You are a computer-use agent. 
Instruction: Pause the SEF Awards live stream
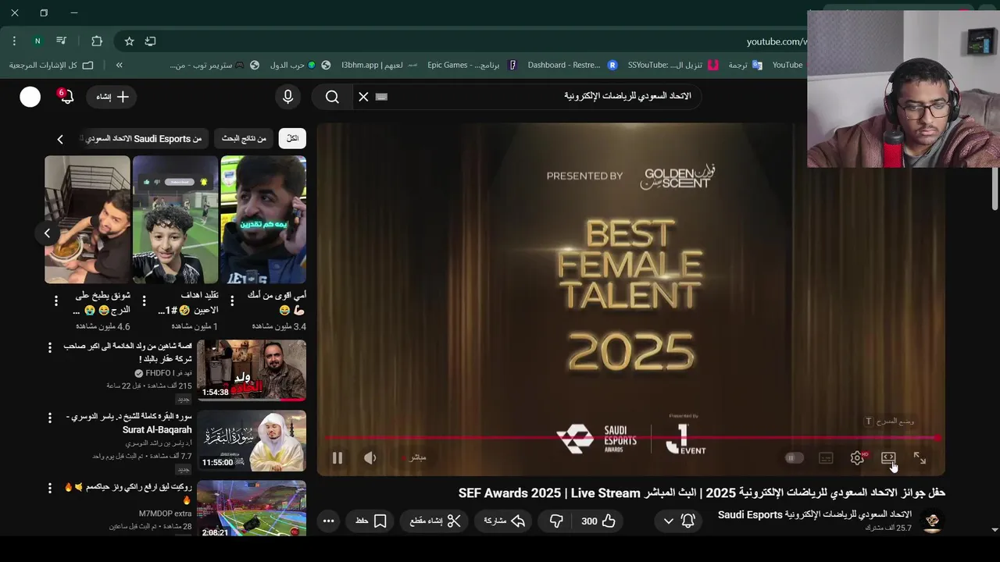tap(337, 458)
